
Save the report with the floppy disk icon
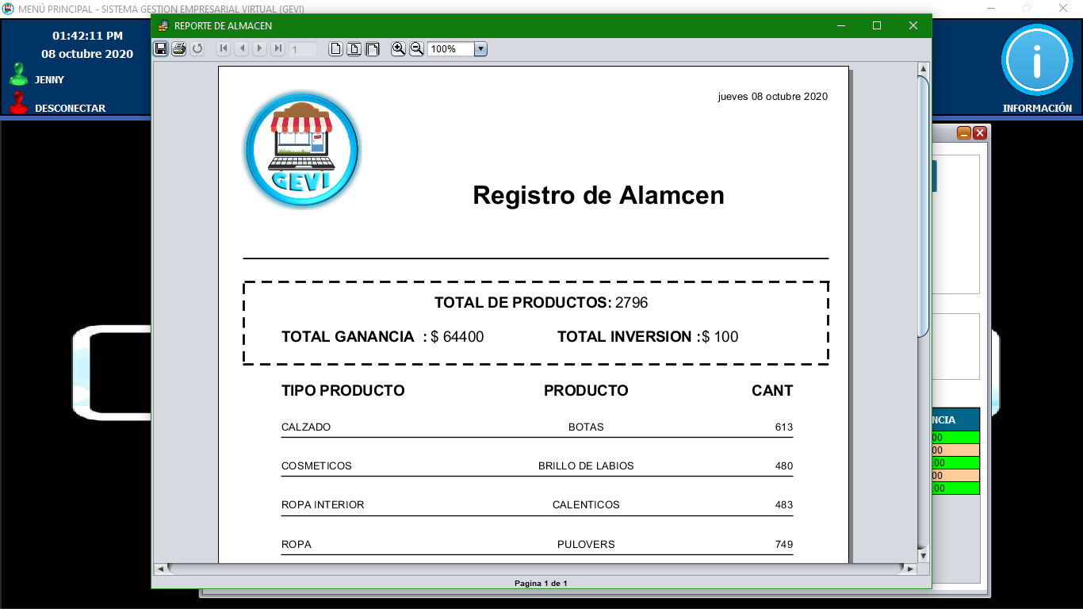161,49
